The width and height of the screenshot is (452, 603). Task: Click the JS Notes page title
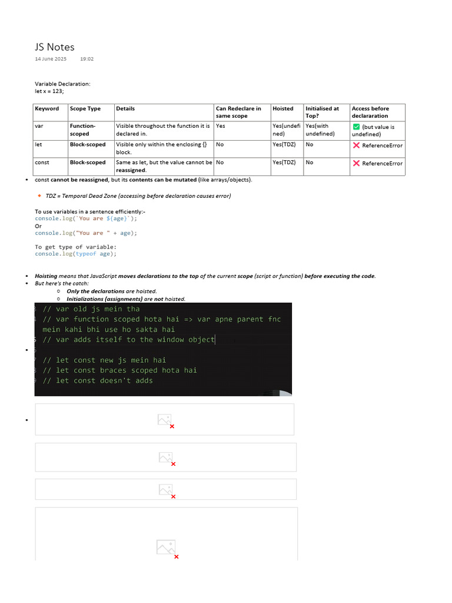point(55,47)
